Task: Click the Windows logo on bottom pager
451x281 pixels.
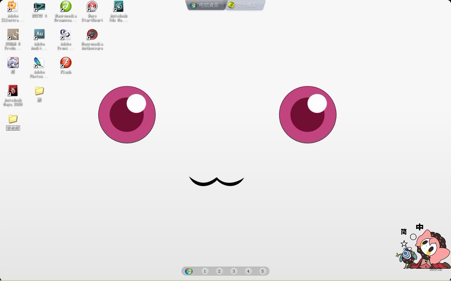Action: (x=189, y=271)
